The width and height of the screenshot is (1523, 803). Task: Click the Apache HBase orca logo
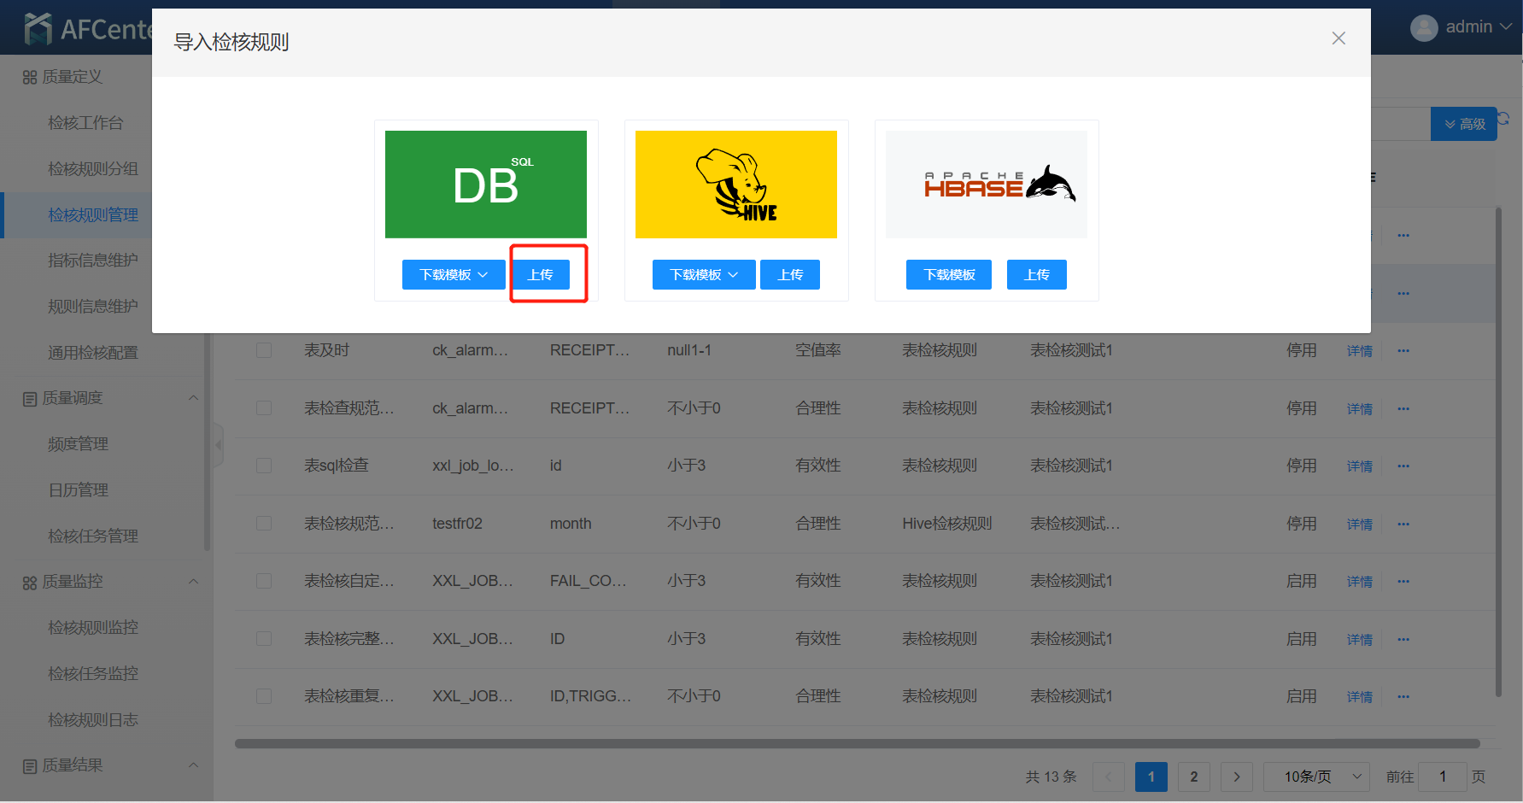(x=986, y=185)
